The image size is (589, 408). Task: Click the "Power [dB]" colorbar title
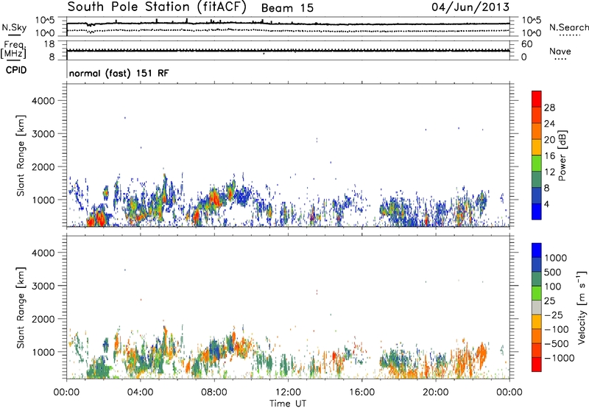(562, 155)
